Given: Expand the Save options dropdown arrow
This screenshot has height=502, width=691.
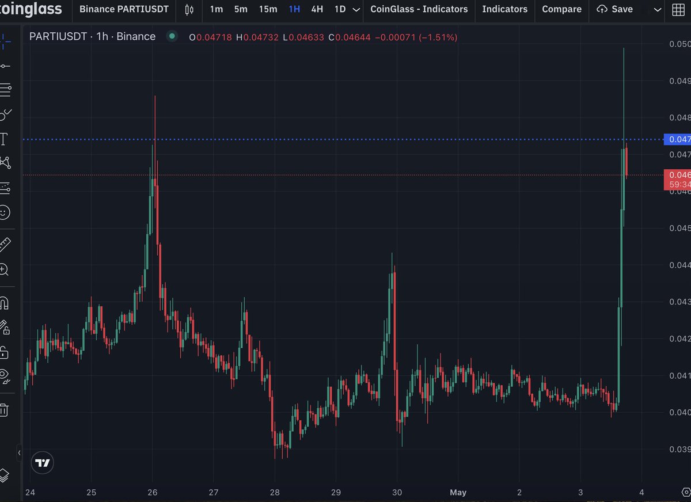Looking at the screenshot, I should tap(658, 9).
